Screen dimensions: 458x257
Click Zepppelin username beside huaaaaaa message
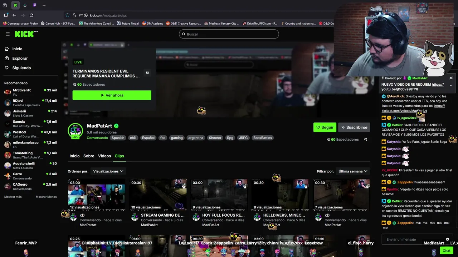pos(405,182)
